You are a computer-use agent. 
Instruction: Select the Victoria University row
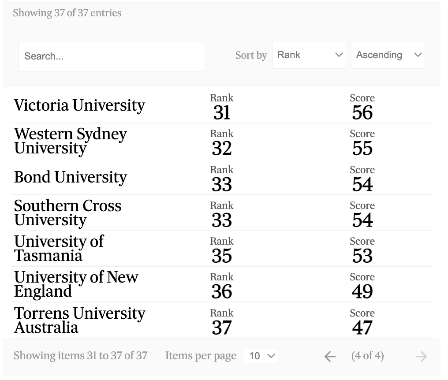pos(79,105)
